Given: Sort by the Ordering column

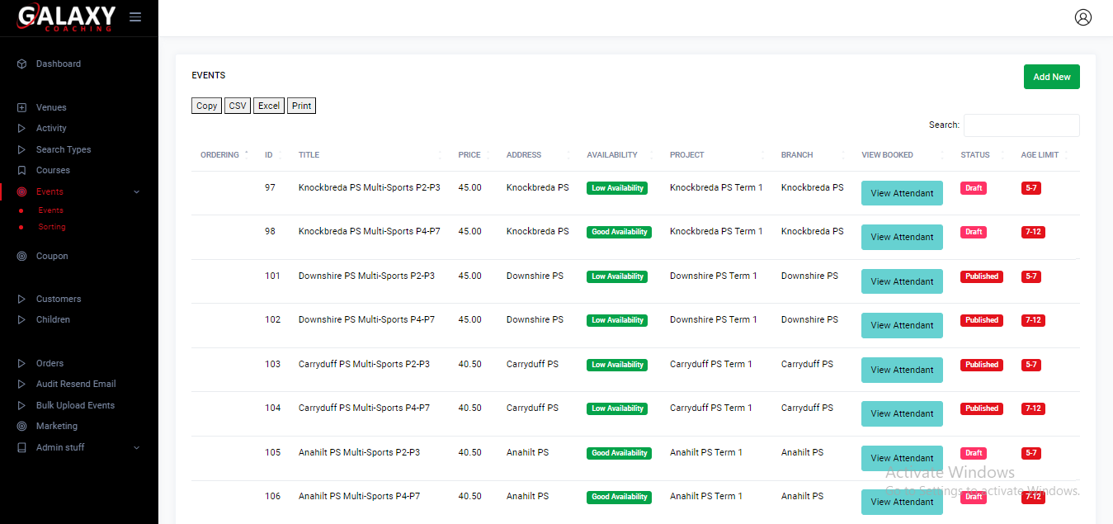Looking at the screenshot, I should [x=220, y=155].
